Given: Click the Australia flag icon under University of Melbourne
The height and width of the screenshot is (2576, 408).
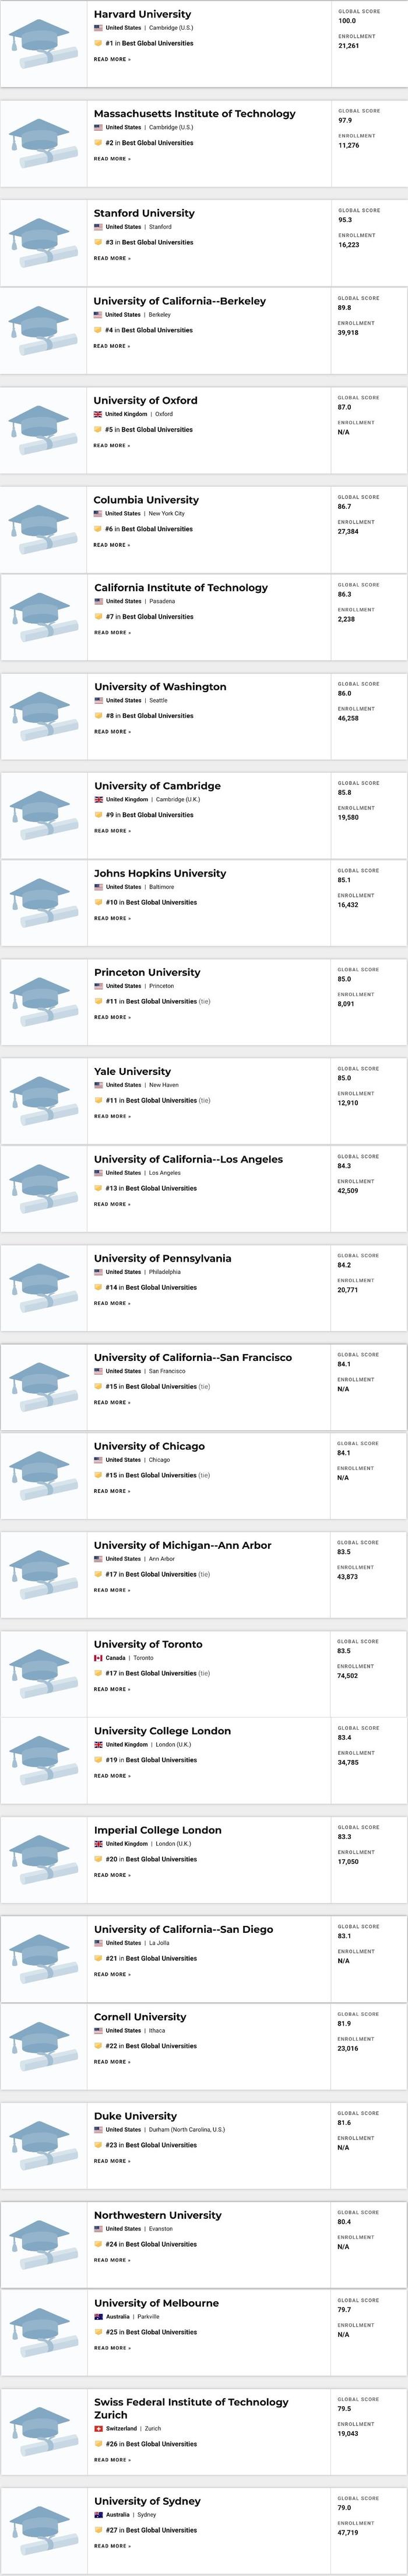Looking at the screenshot, I should (98, 2316).
